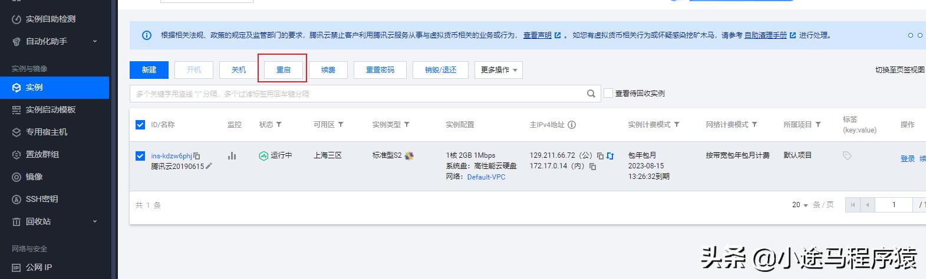Click the 运行中 status icon
Image resolution: width=926 pixels, height=279 pixels.
[x=263, y=155]
